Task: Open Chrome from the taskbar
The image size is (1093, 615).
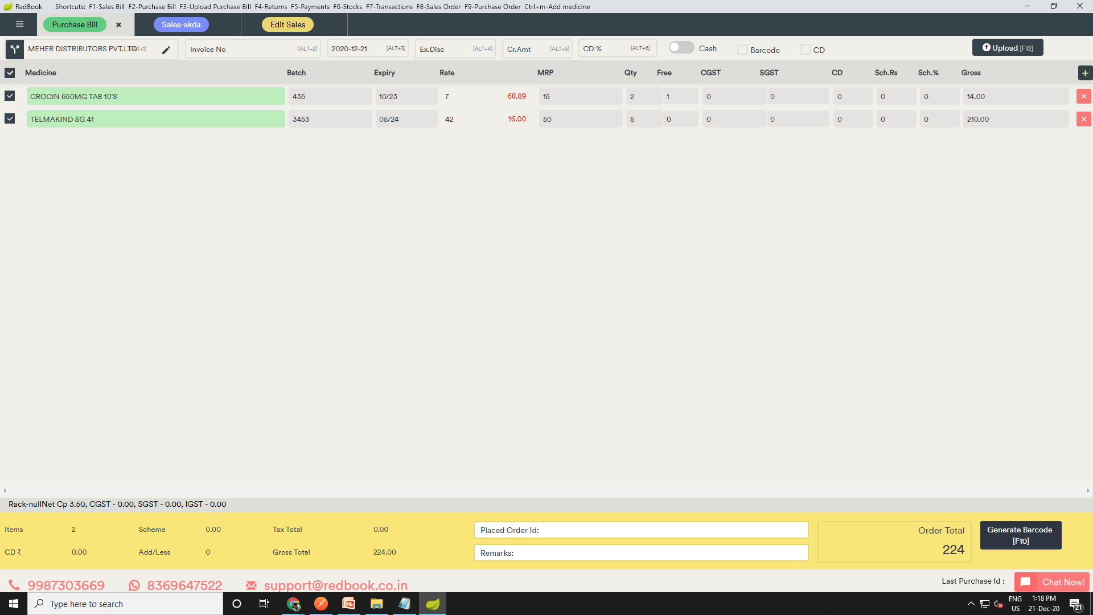Action: tap(293, 604)
